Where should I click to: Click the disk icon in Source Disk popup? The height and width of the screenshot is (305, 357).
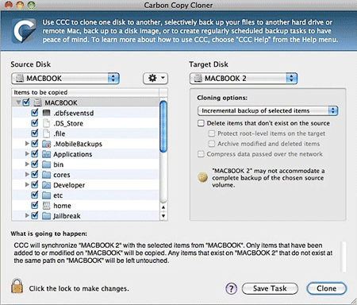tap(20, 79)
